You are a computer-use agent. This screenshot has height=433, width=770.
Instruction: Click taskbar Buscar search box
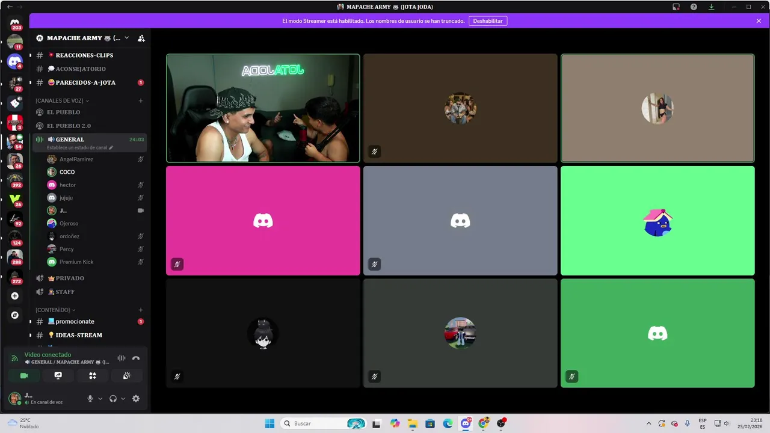324,423
